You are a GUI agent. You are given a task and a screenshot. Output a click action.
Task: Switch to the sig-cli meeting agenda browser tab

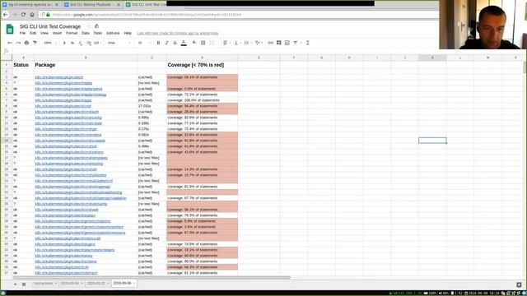pos(31,5)
